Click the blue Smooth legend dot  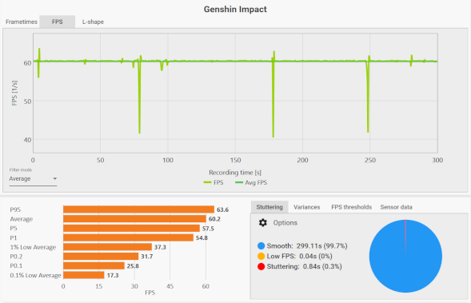(x=261, y=246)
